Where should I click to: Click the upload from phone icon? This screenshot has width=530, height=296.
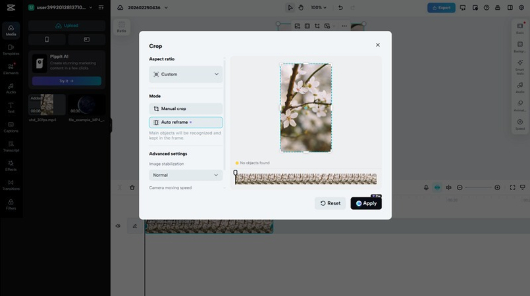tap(47, 39)
